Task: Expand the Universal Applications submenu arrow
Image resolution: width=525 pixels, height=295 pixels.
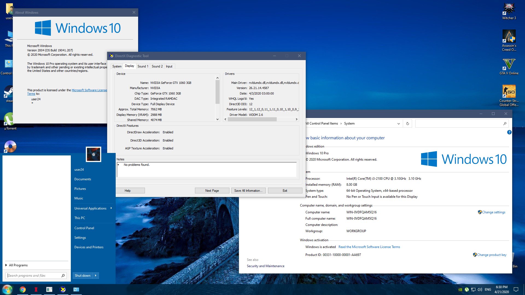Action: coord(111,208)
